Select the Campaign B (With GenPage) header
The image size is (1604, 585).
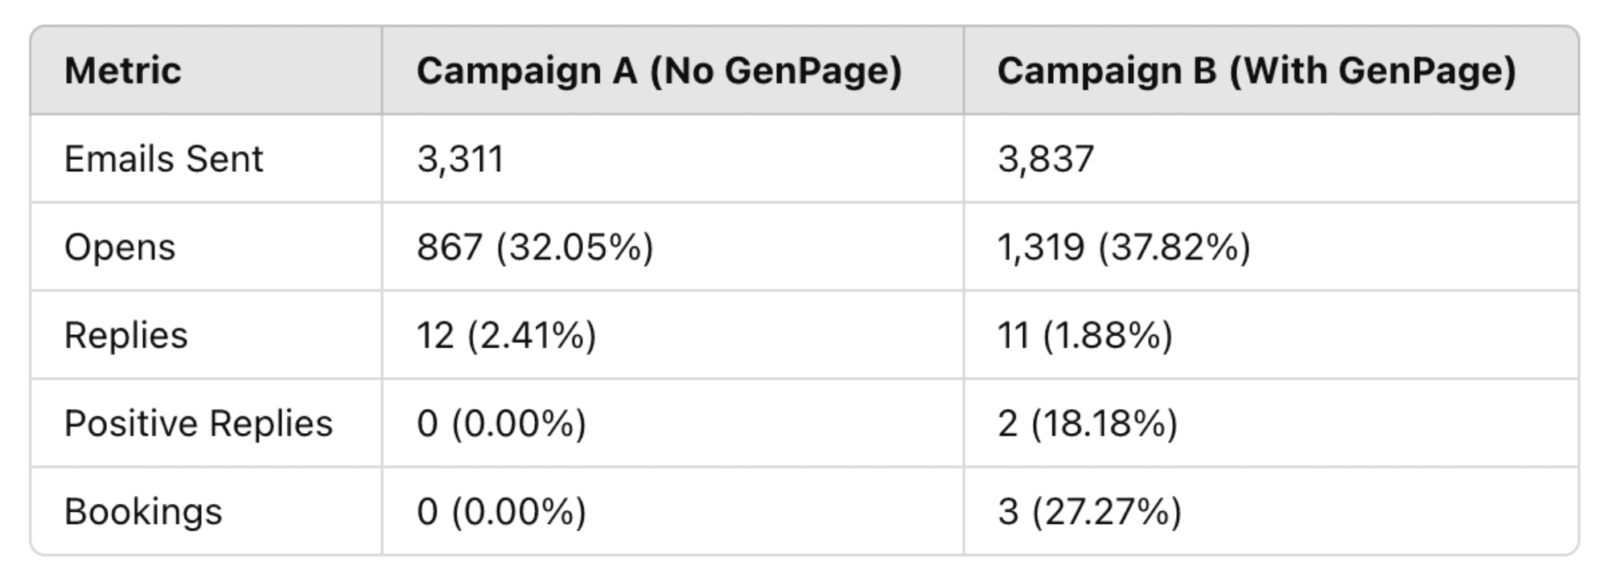coord(1256,71)
